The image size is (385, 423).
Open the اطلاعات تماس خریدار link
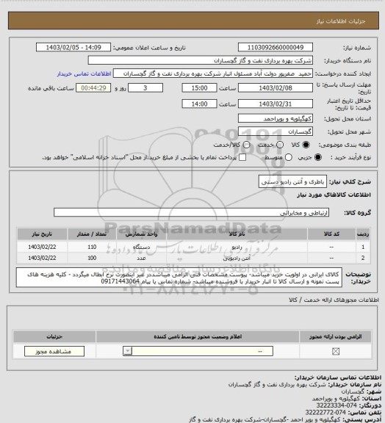tap(84, 73)
